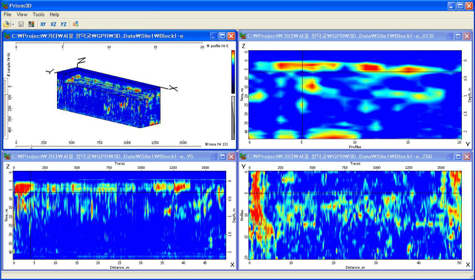
Task: Maximize the main Prism3D window
Action: 460,6
